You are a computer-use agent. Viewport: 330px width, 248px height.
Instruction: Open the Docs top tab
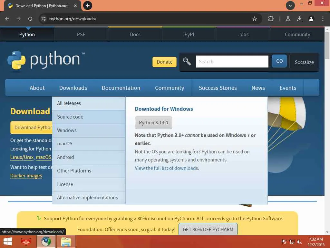(x=135, y=34)
